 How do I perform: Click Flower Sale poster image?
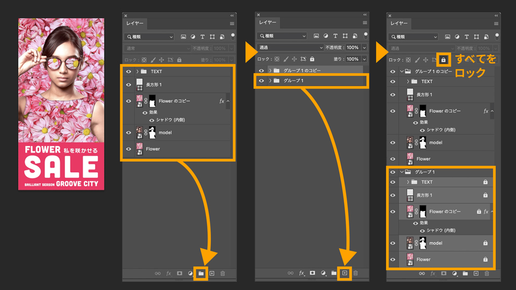(61, 104)
